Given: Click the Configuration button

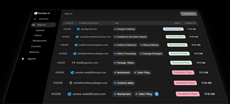Looking at the screenshot, I should (x=189, y=14).
